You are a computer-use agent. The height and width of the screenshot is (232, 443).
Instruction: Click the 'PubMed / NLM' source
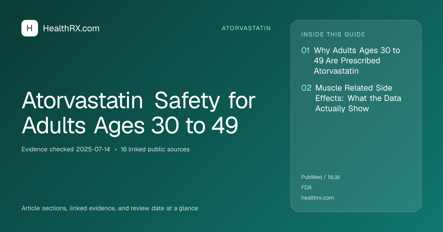click(320, 177)
